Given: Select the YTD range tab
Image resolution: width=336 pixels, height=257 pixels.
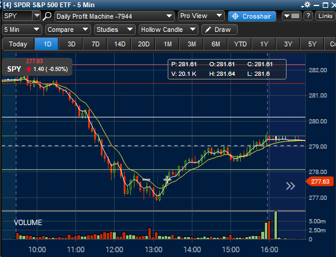Looking at the screenshot, I should click(x=240, y=44).
